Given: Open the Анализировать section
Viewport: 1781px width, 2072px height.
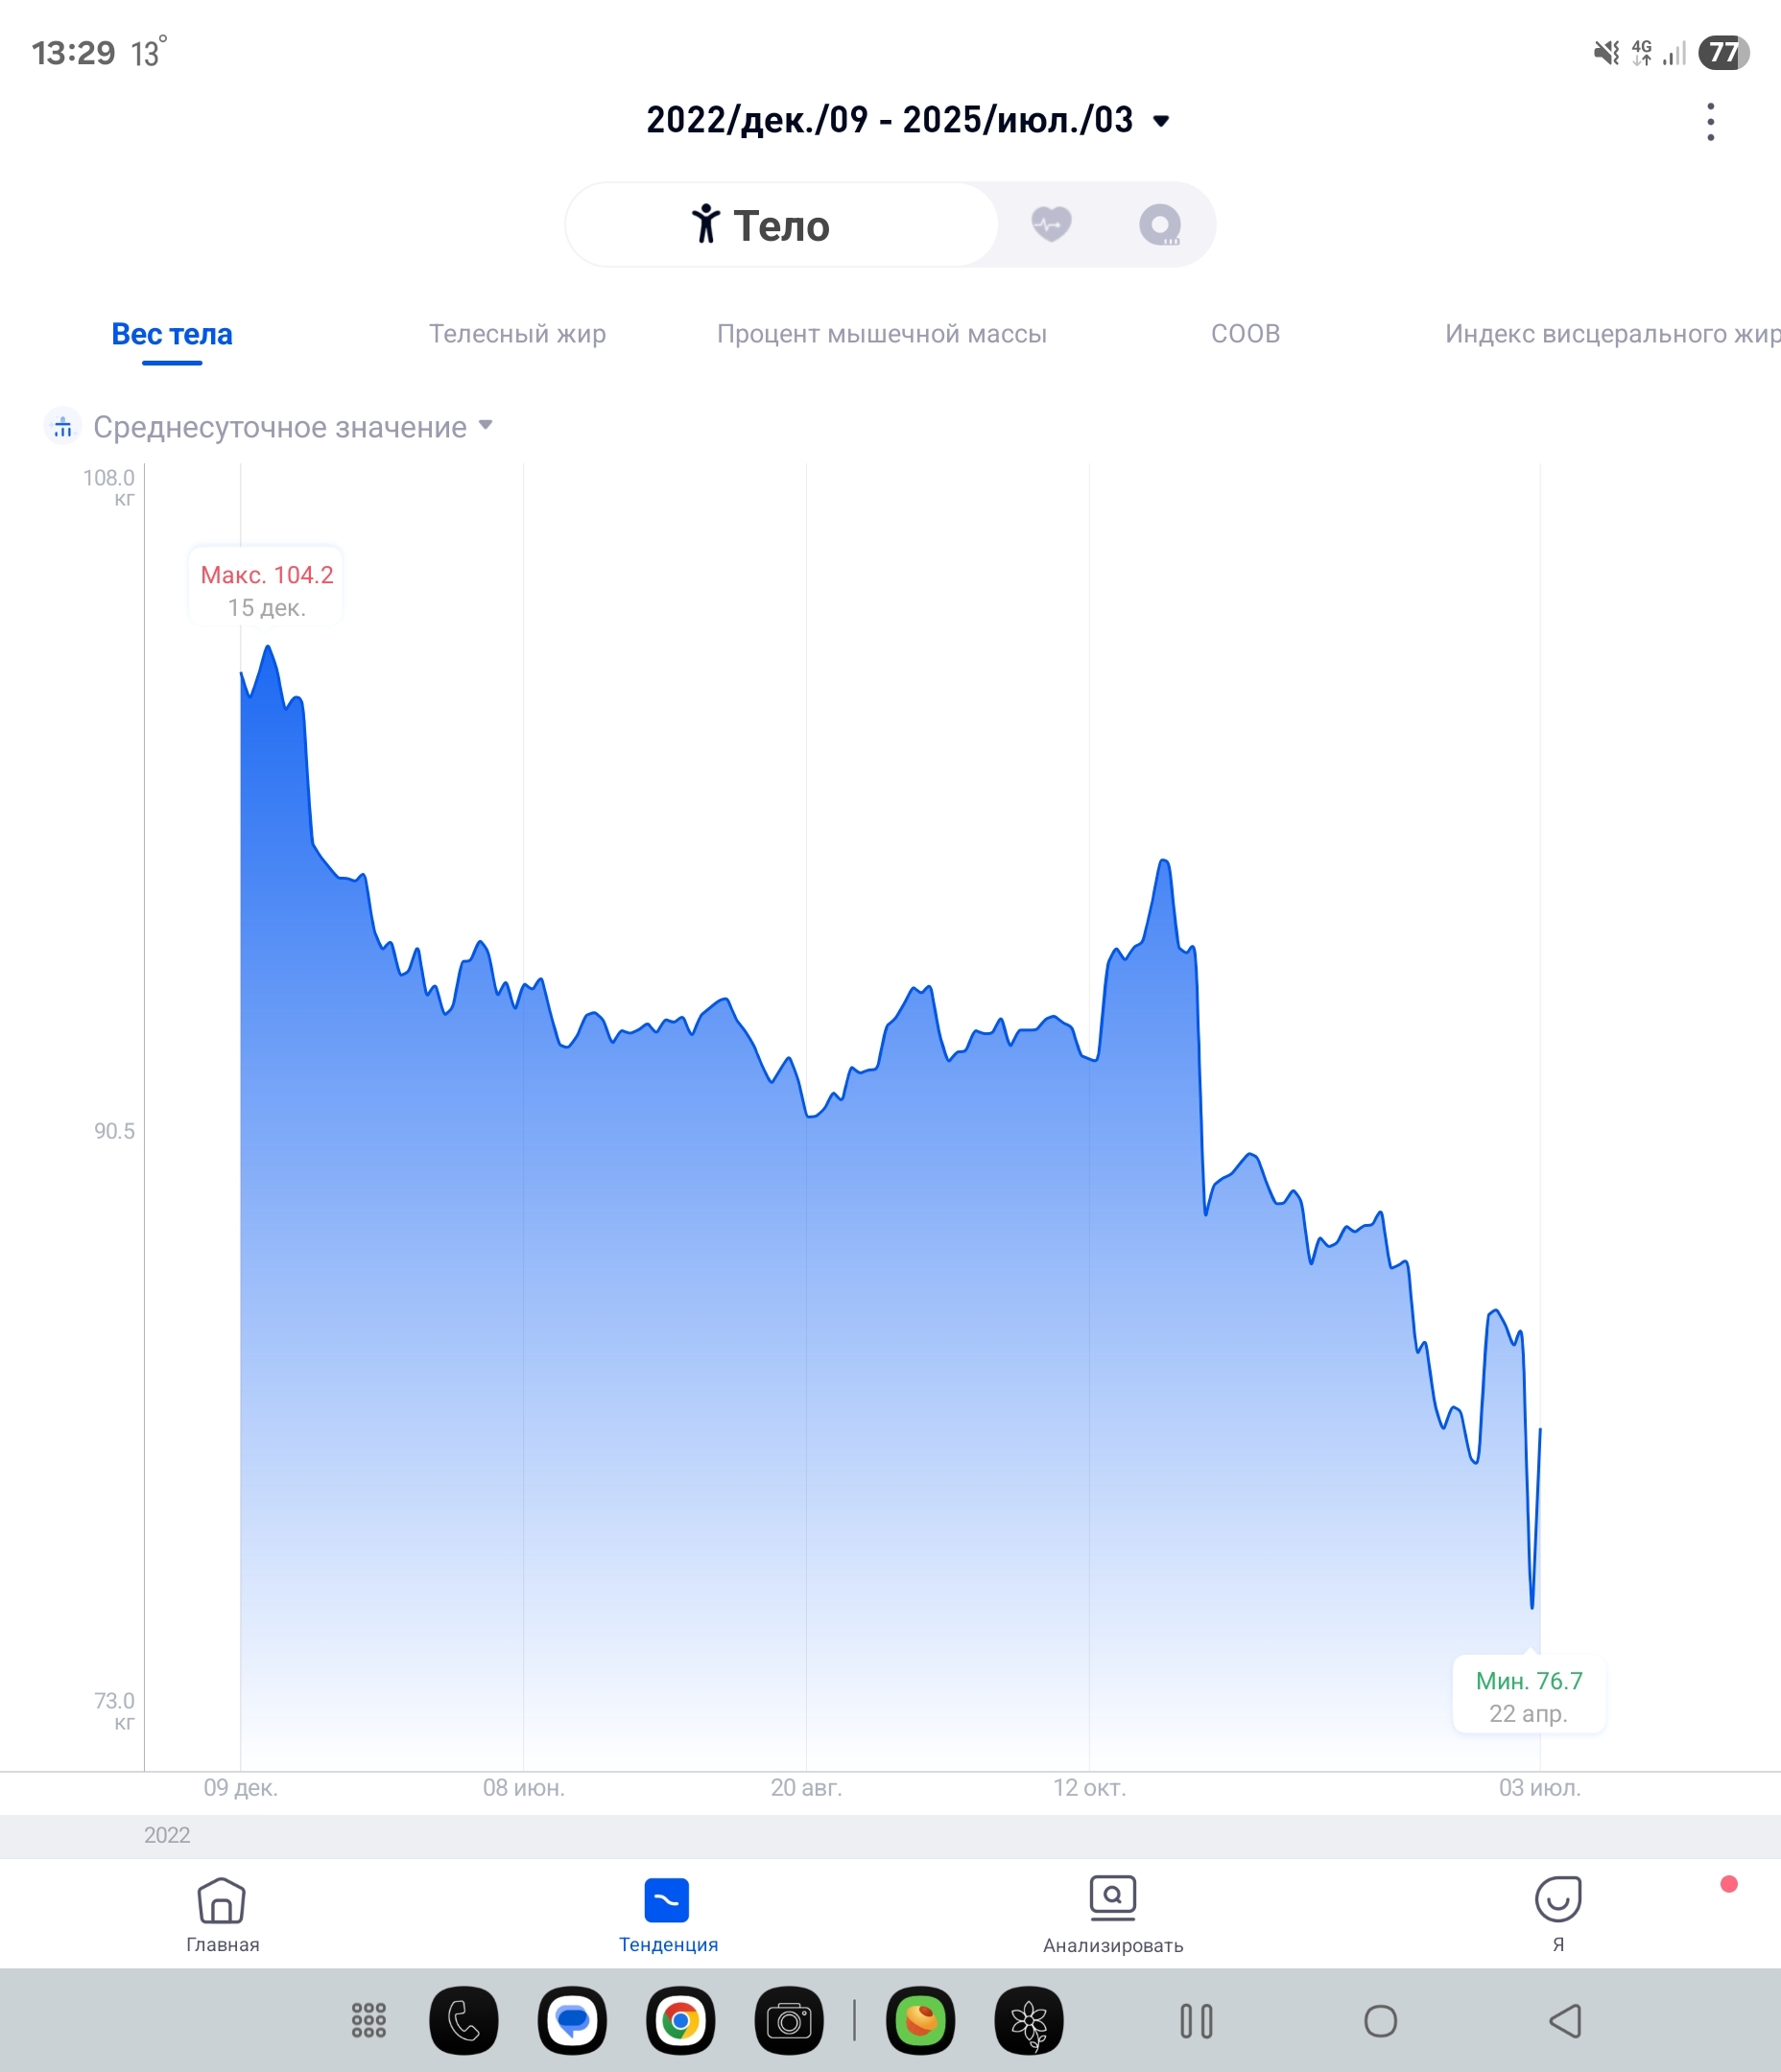Looking at the screenshot, I should pyautogui.click(x=1112, y=1914).
